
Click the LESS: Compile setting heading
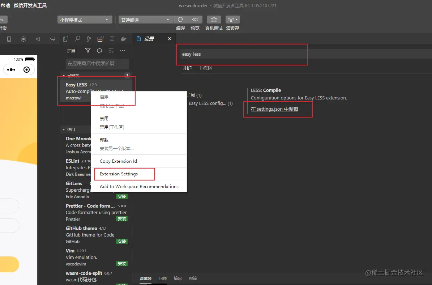coord(266,90)
